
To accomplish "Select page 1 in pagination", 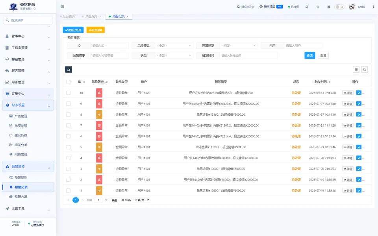I will tap(76, 200).
